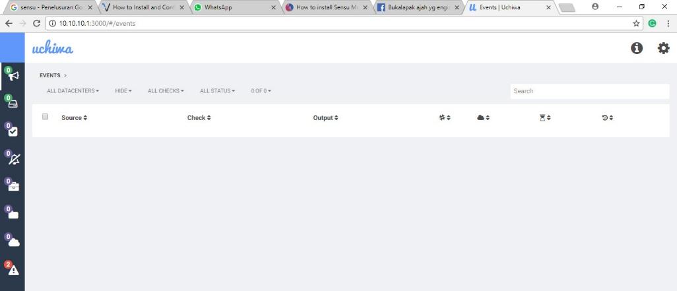The width and height of the screenshot is (677, 291).
Task: View site information icon in address bar
Action: point(52,23)
